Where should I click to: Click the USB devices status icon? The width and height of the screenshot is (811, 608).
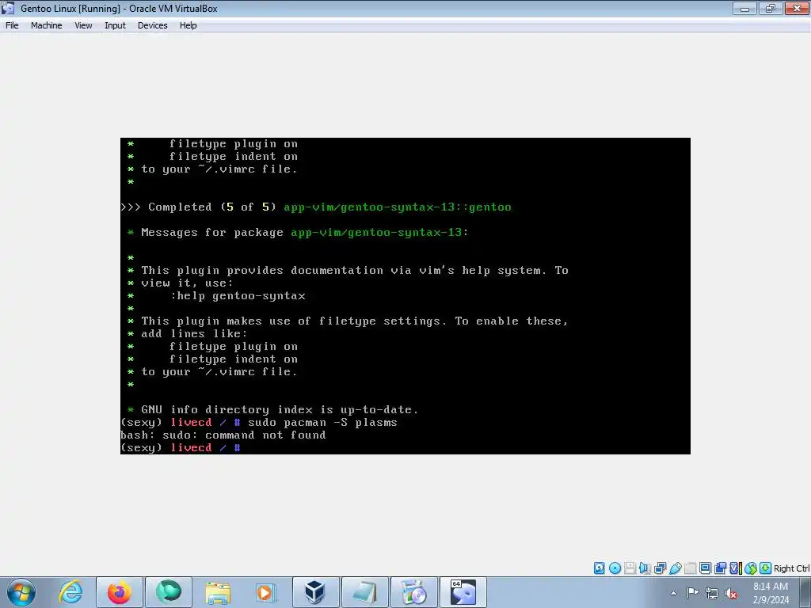(x=675, y=568)
